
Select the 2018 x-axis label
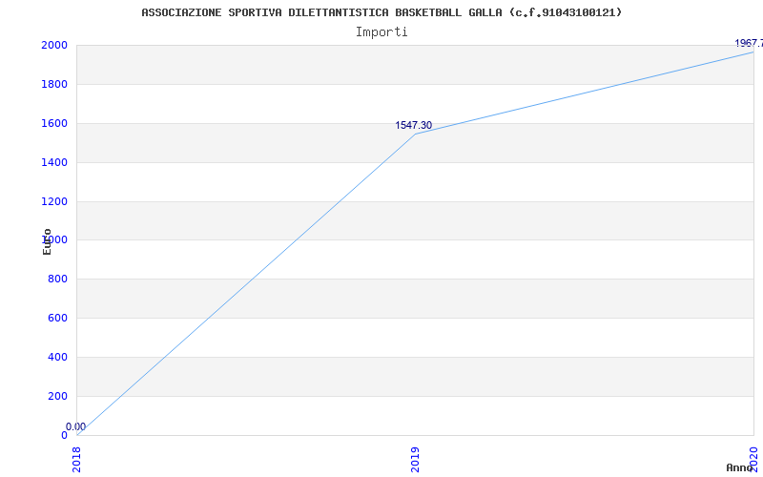76,458
